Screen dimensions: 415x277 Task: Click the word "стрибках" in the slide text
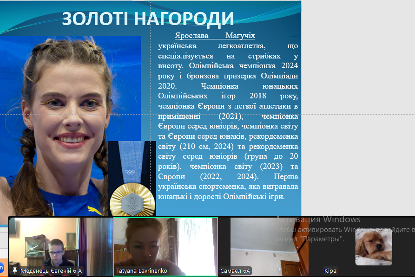point(264,56)
